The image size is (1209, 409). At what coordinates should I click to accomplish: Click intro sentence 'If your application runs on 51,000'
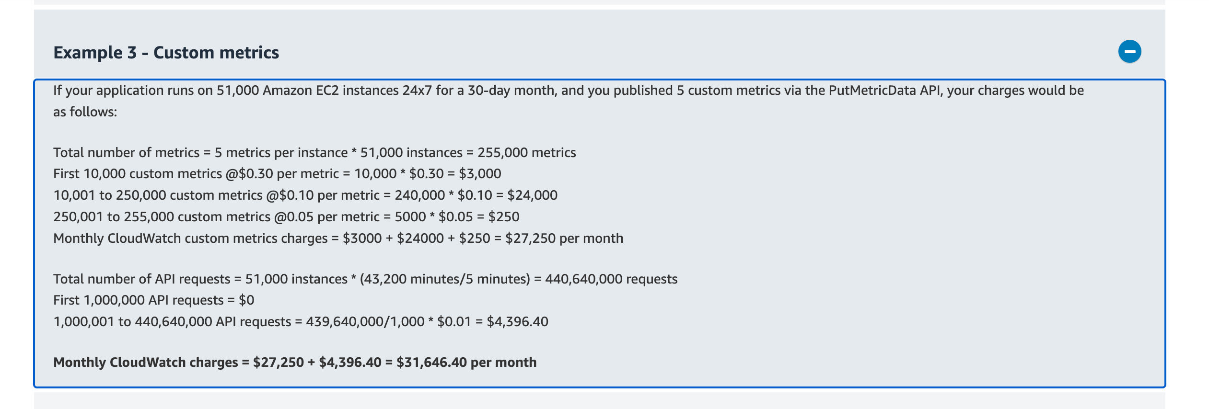point(569,90)
